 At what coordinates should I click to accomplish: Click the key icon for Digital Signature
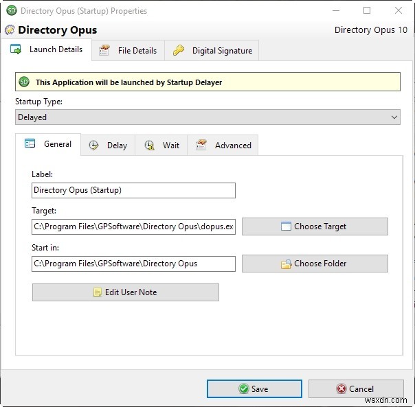(x=179, y=50)
